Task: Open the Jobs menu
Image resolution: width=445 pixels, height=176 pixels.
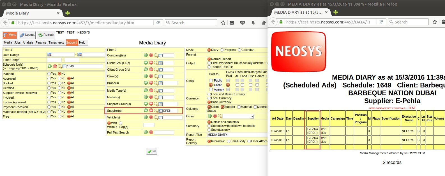Action: [x=17, y=42]
